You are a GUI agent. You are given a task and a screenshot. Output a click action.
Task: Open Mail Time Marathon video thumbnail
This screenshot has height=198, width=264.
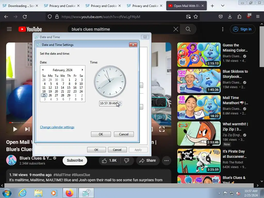[x=199, y=107]
